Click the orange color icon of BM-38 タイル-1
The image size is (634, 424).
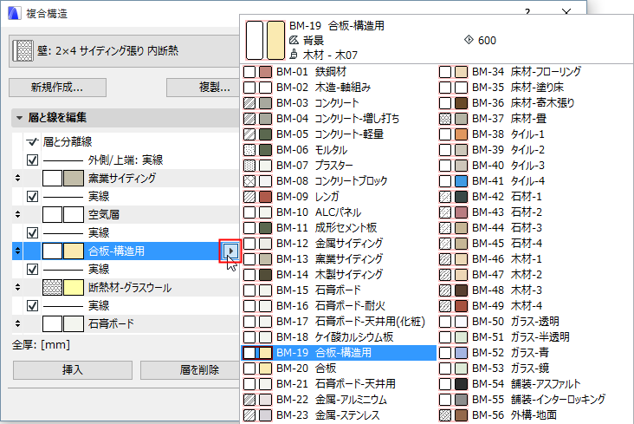click(x=462, y=134)
